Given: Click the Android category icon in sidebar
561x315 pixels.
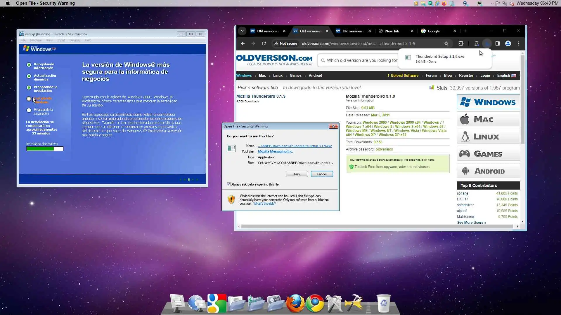Looking at the screenshot, I should coord(465,171).
